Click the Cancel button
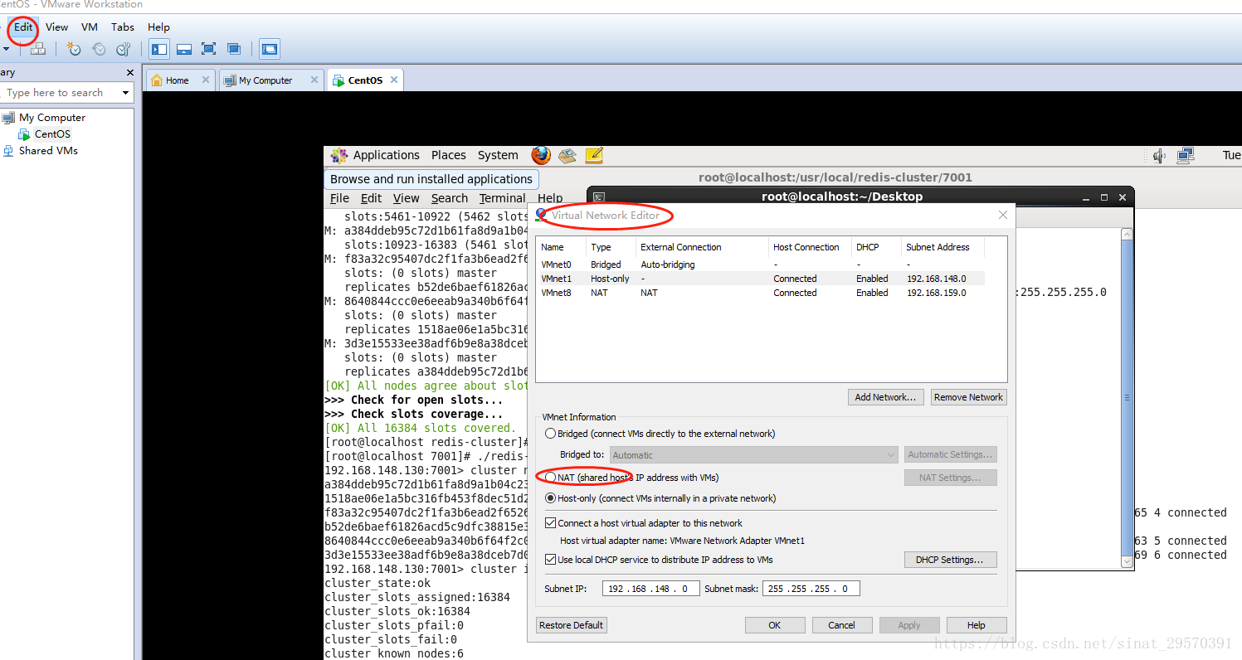Screen dimensions: 1242x660 [842, 625]
